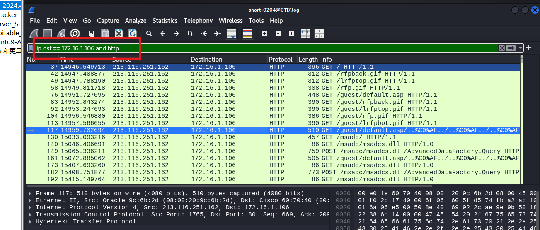Select packet 76 GET /guest/default.asp

[273, 95]
